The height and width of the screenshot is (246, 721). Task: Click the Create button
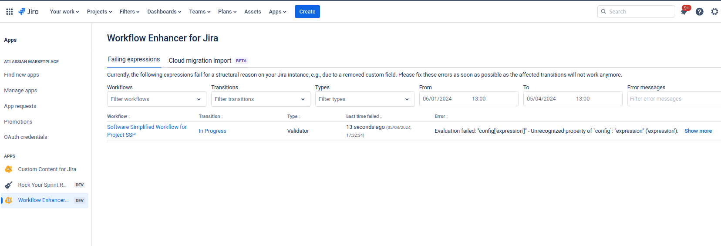click(307, 12)
